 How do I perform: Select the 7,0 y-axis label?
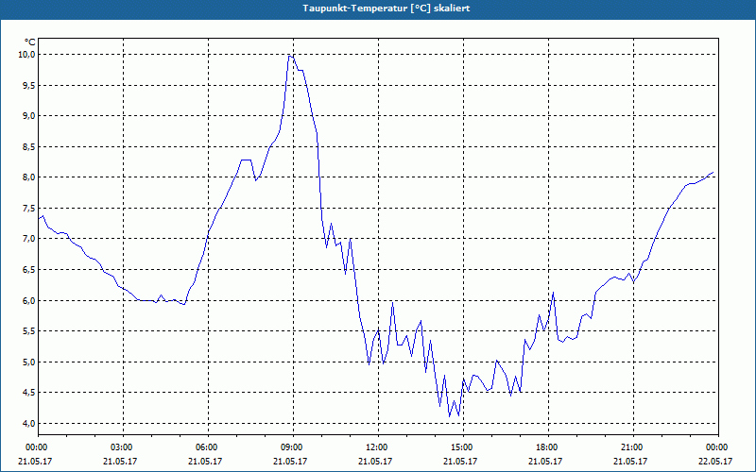29,239
